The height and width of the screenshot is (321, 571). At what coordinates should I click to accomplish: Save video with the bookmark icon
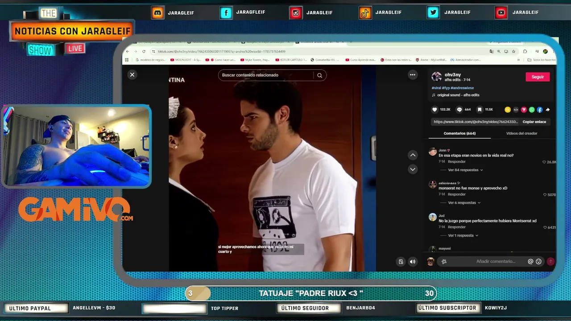pyautogui.click(x=480, y=110)
